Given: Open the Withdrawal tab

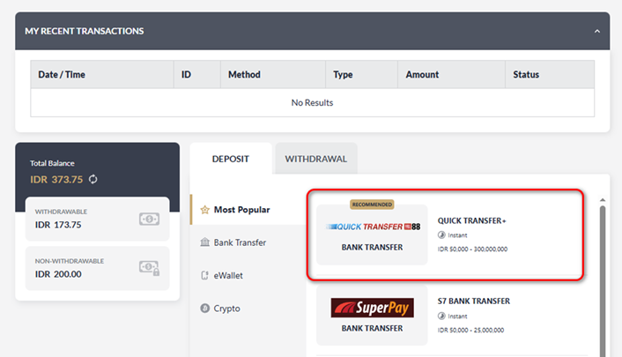Looking at the screenshot, I should [x=315, y=160].
